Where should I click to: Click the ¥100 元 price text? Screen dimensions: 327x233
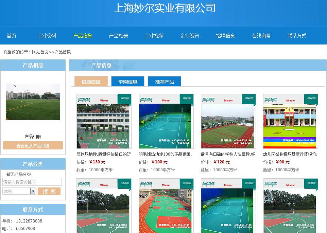click(159, 162)
